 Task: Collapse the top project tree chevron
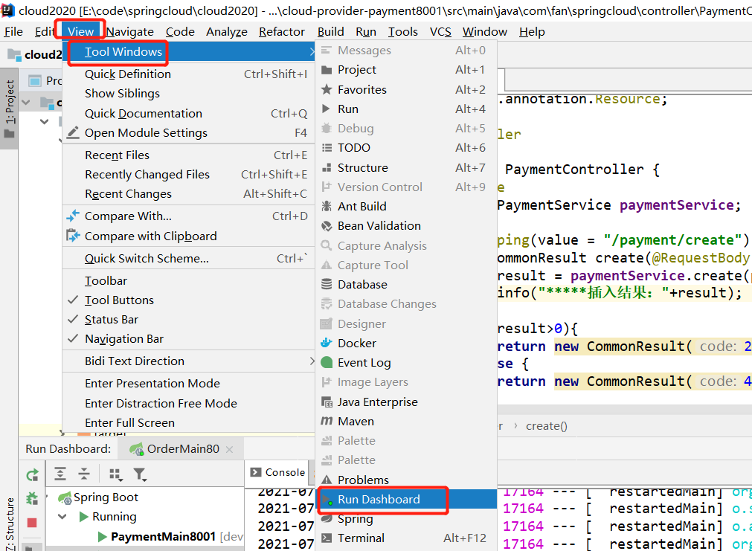(x=26, y=102)
